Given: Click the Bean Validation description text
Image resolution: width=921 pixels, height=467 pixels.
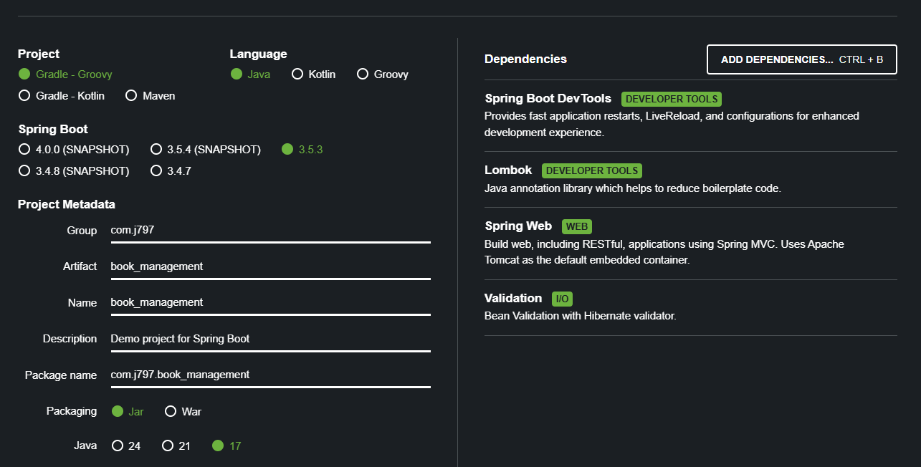Looking at the screenshot, I should (580, 315).
